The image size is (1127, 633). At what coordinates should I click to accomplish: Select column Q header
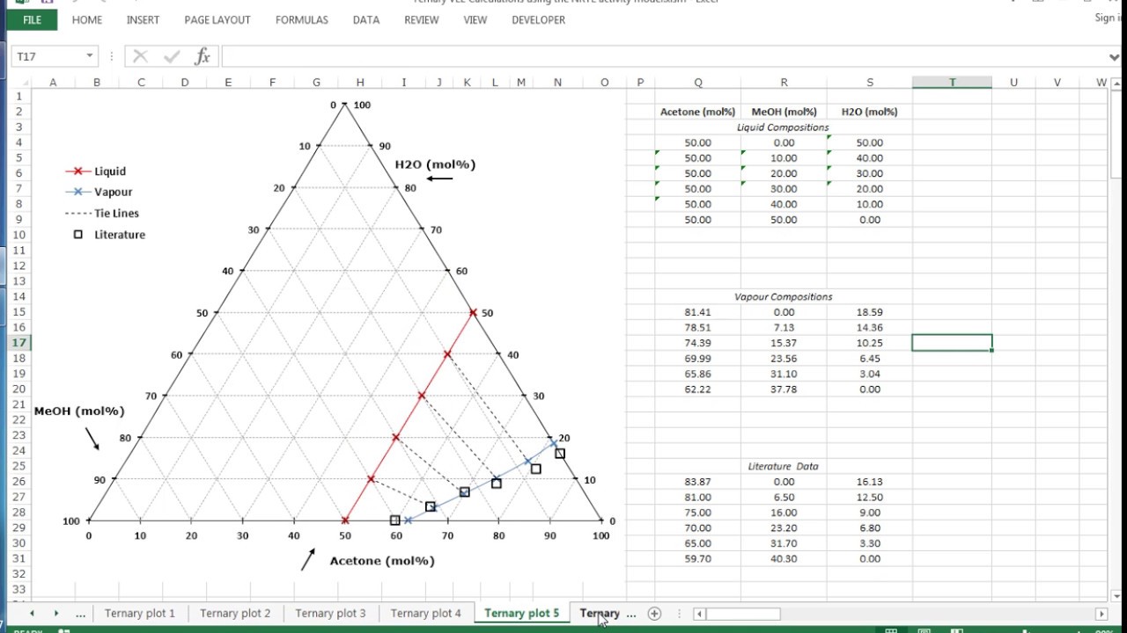point(698,83)
